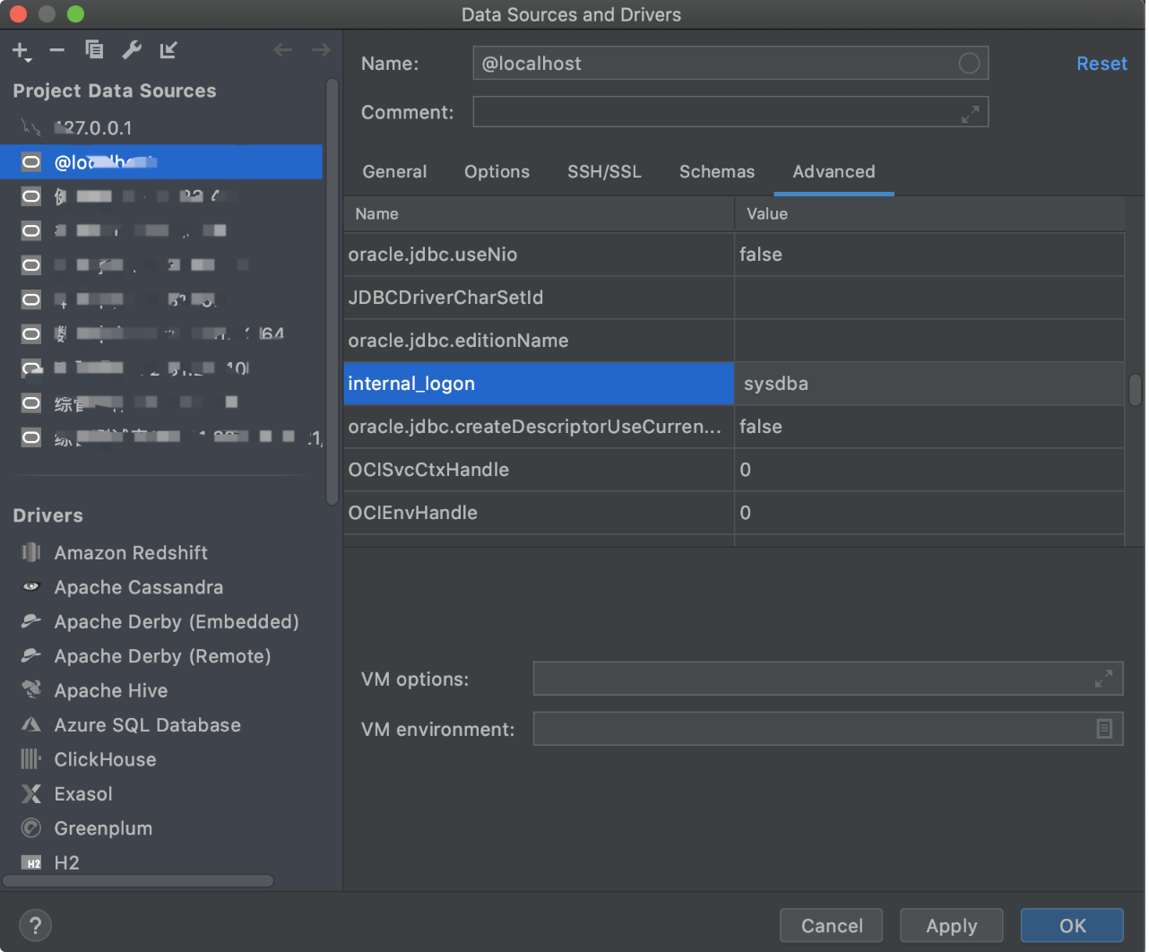The width and height of the screenshot is (1149, 952).
Task: Open the SSH/SSL tab
Action: pos(604,172)
